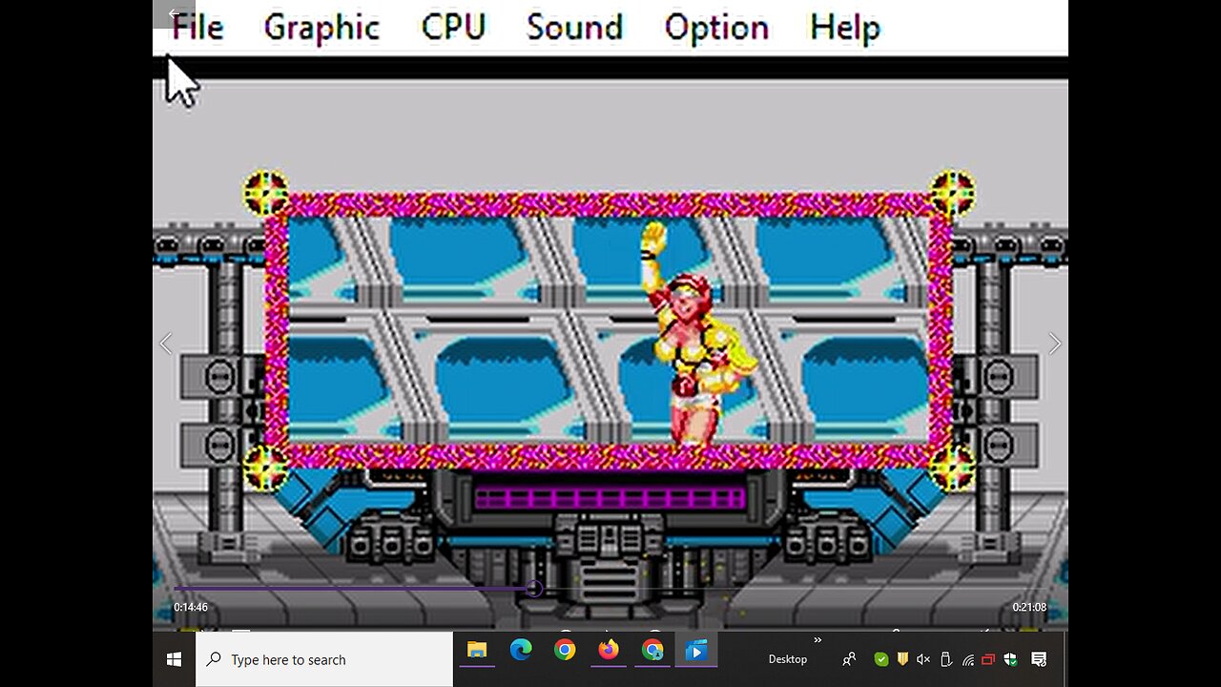1221x687 pixels.
Task: Launch Microsoft Edge from the taskbar
Action: (x=521, y=651)
